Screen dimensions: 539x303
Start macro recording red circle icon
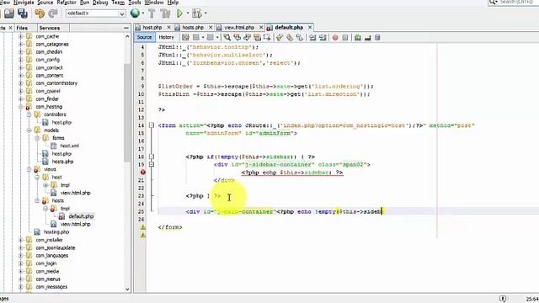pos(335,37)
